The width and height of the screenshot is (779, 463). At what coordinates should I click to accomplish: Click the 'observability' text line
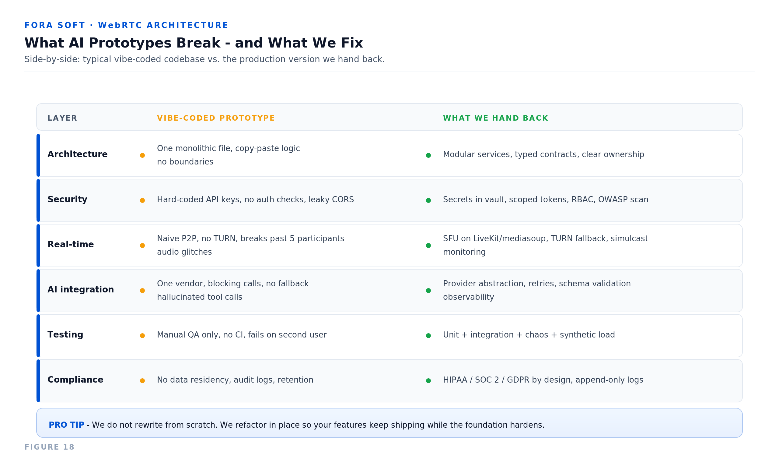468,297
